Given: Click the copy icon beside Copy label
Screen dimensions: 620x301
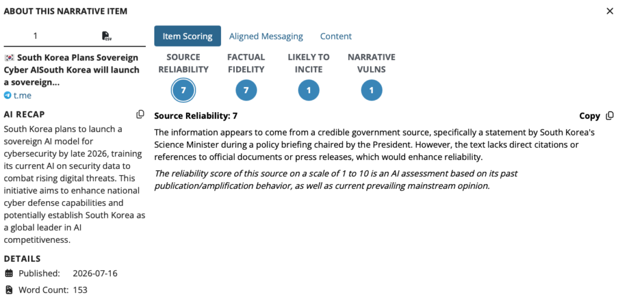Looking at the screenshot, I should point(609,116).
